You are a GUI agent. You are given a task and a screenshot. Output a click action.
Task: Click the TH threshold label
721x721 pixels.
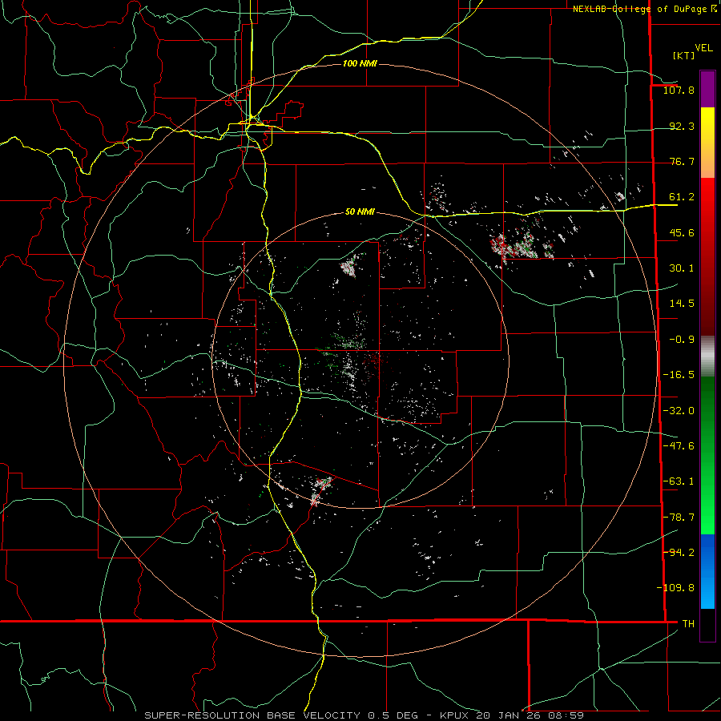[688, 623]
